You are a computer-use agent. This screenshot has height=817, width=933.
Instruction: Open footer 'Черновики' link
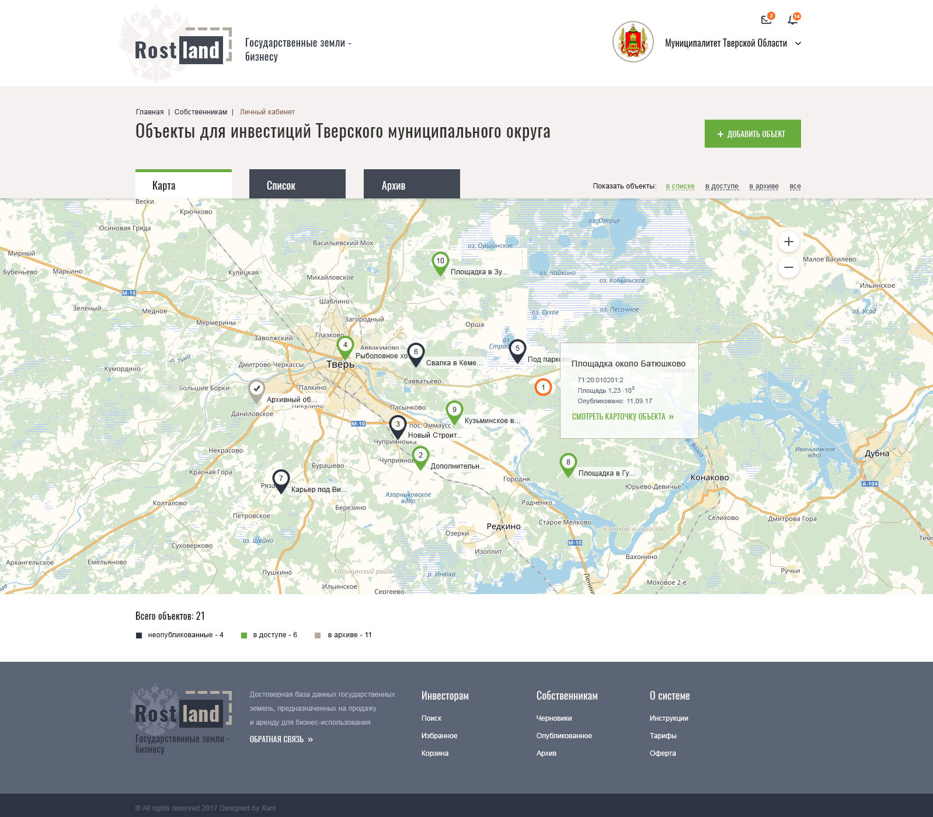554,718
